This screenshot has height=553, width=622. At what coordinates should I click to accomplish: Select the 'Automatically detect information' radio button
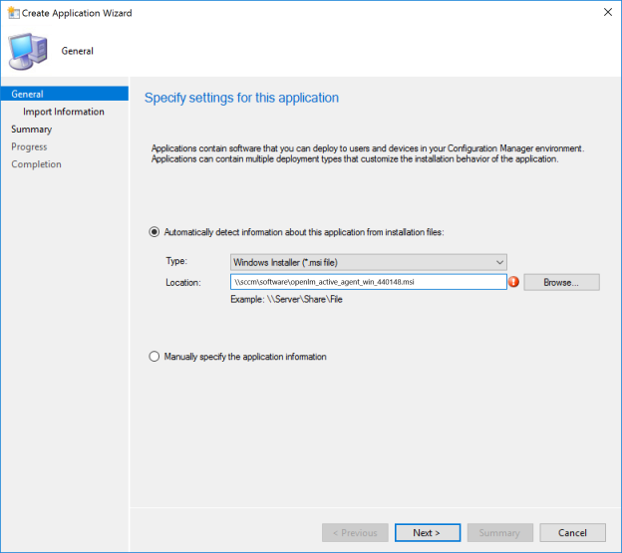point(154,232)
